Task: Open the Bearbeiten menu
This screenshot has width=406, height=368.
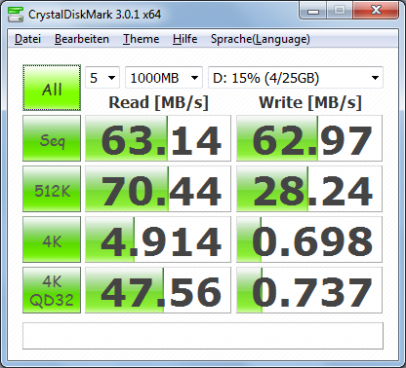Action: click(82, 39)
